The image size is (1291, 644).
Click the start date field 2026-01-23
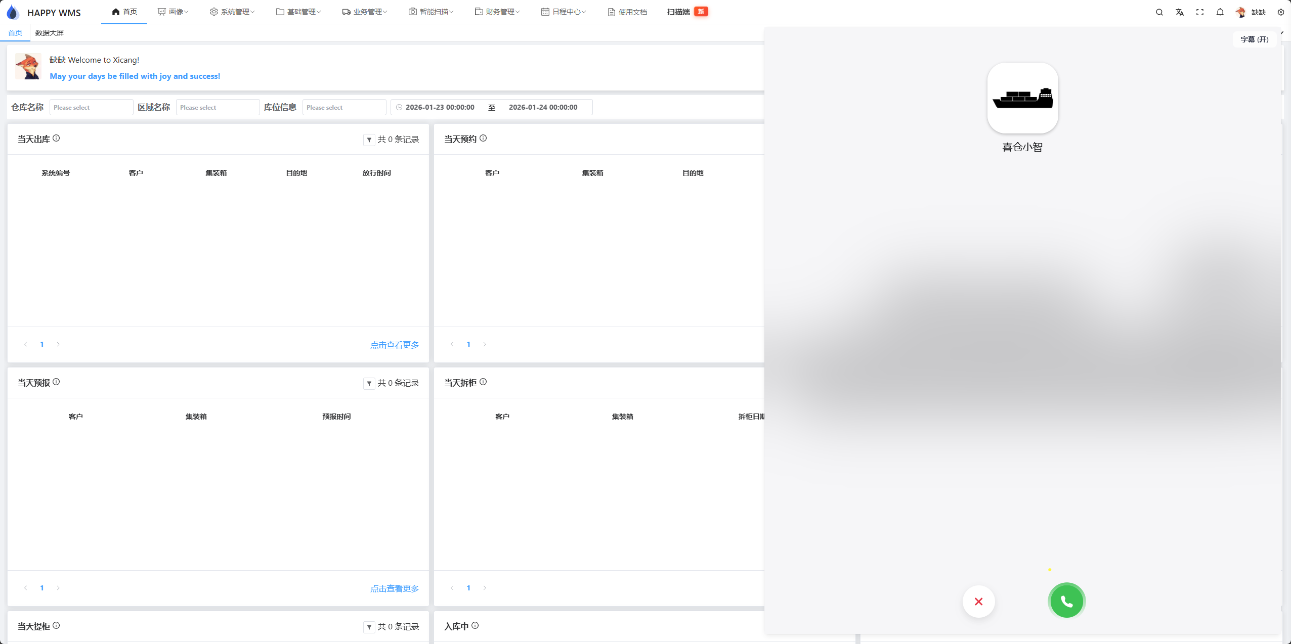[440, 107]
